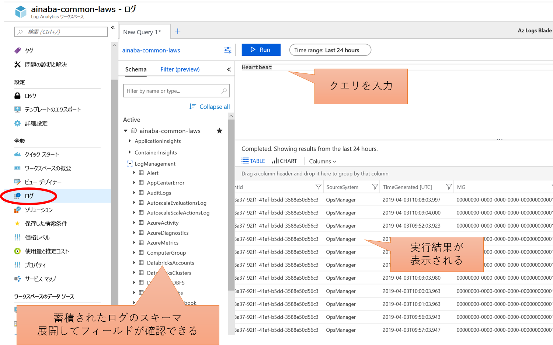Select the Filter (preview) tab
553x345 pixels.
point(180,69)
